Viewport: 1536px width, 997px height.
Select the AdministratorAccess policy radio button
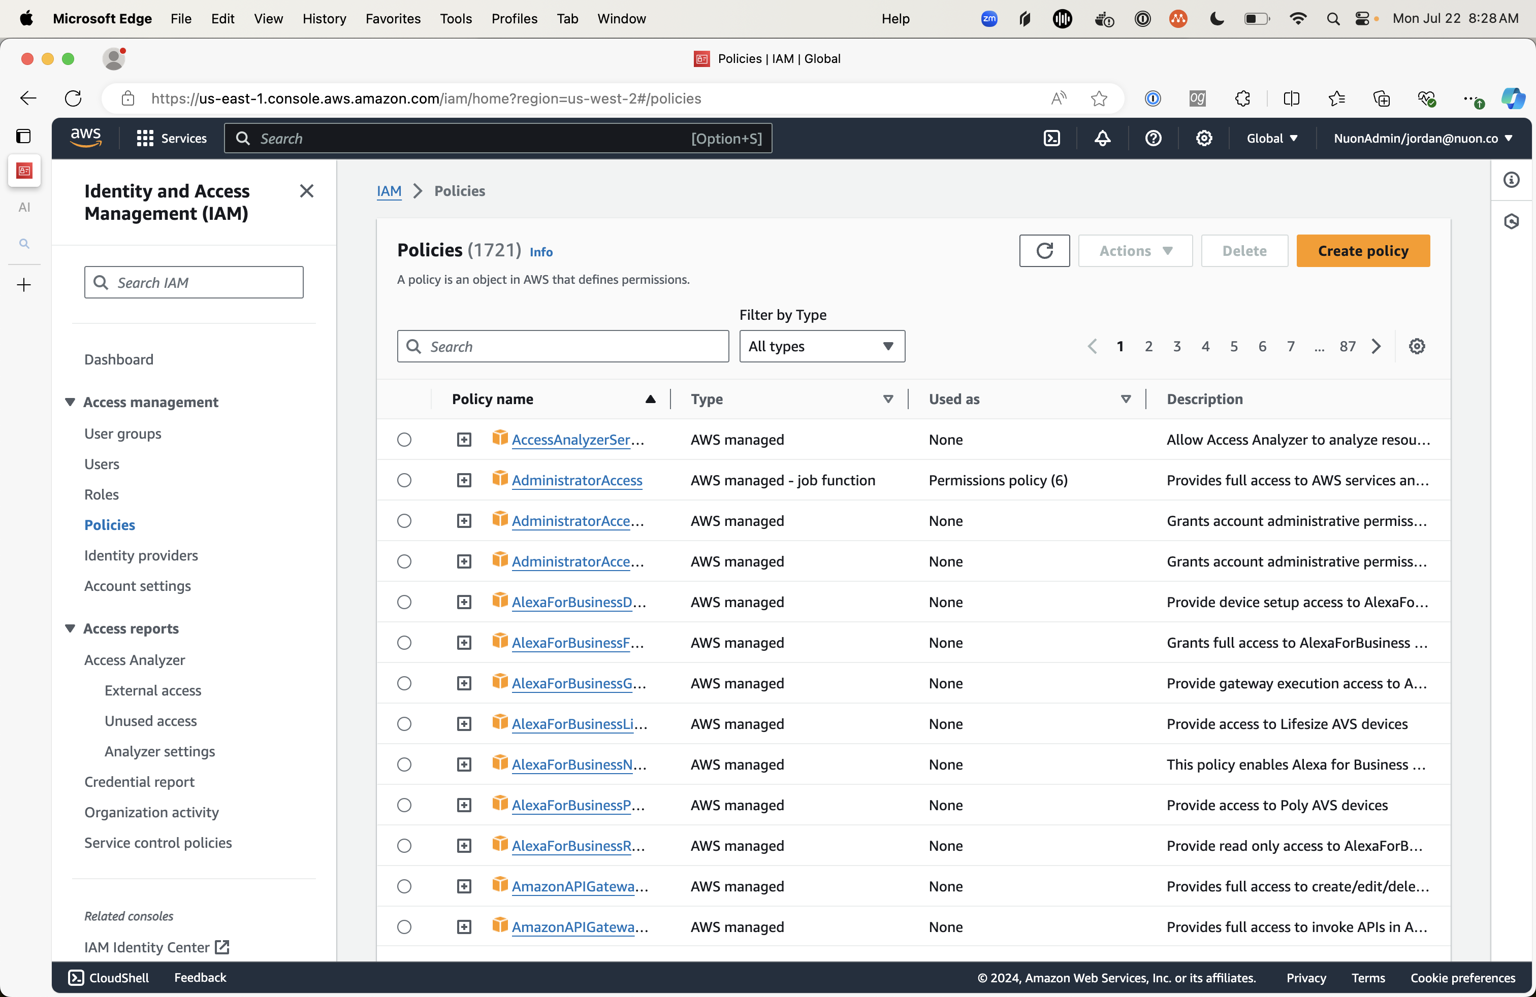pyautogui.click(x=404, y=480)
